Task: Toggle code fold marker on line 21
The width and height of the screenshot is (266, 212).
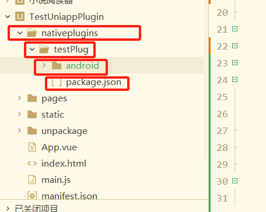Action: [x=235, y=29]
